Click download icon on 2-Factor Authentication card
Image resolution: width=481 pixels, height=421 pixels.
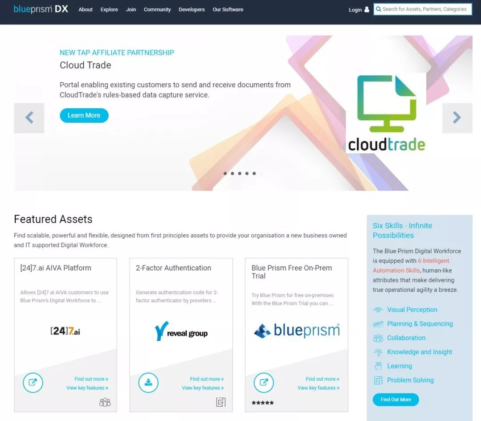(x=148, y=382)
